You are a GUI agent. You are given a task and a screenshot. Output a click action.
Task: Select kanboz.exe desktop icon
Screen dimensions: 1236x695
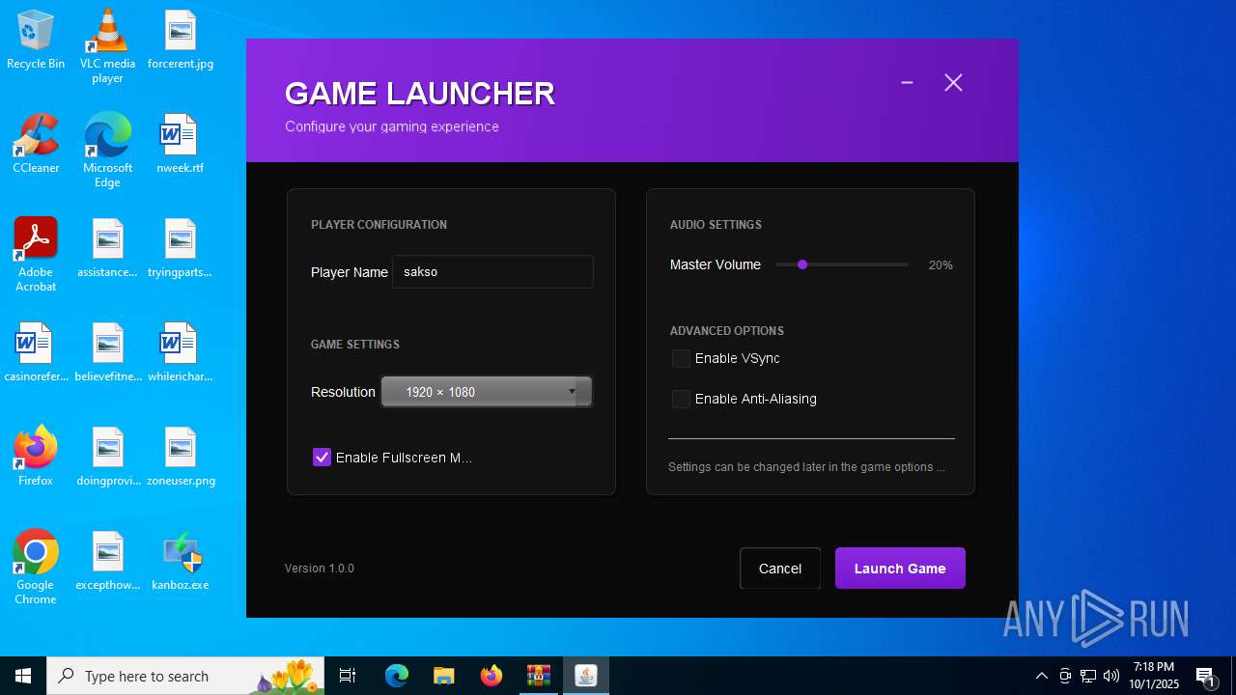181,562
